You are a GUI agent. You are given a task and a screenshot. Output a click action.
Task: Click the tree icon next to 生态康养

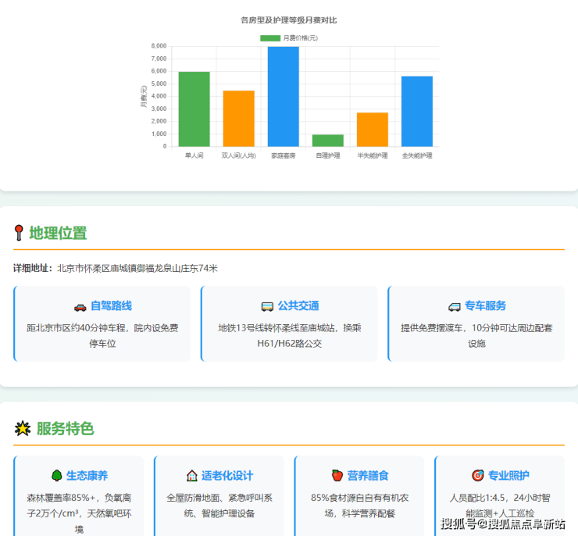click(56, 475)
